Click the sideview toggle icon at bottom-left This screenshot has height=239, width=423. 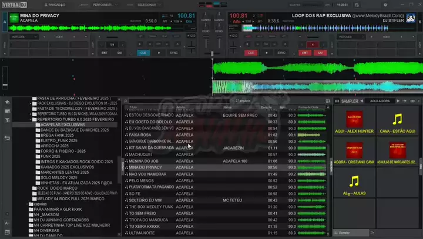click(7, 233)
